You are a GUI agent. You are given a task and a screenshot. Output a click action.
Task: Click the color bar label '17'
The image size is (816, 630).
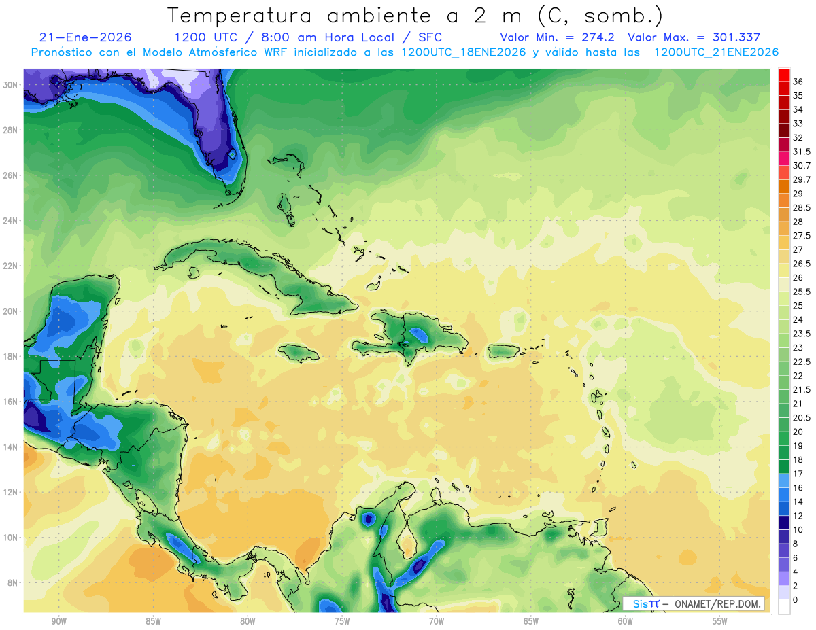pyautogui.click(x=798, y=474)
